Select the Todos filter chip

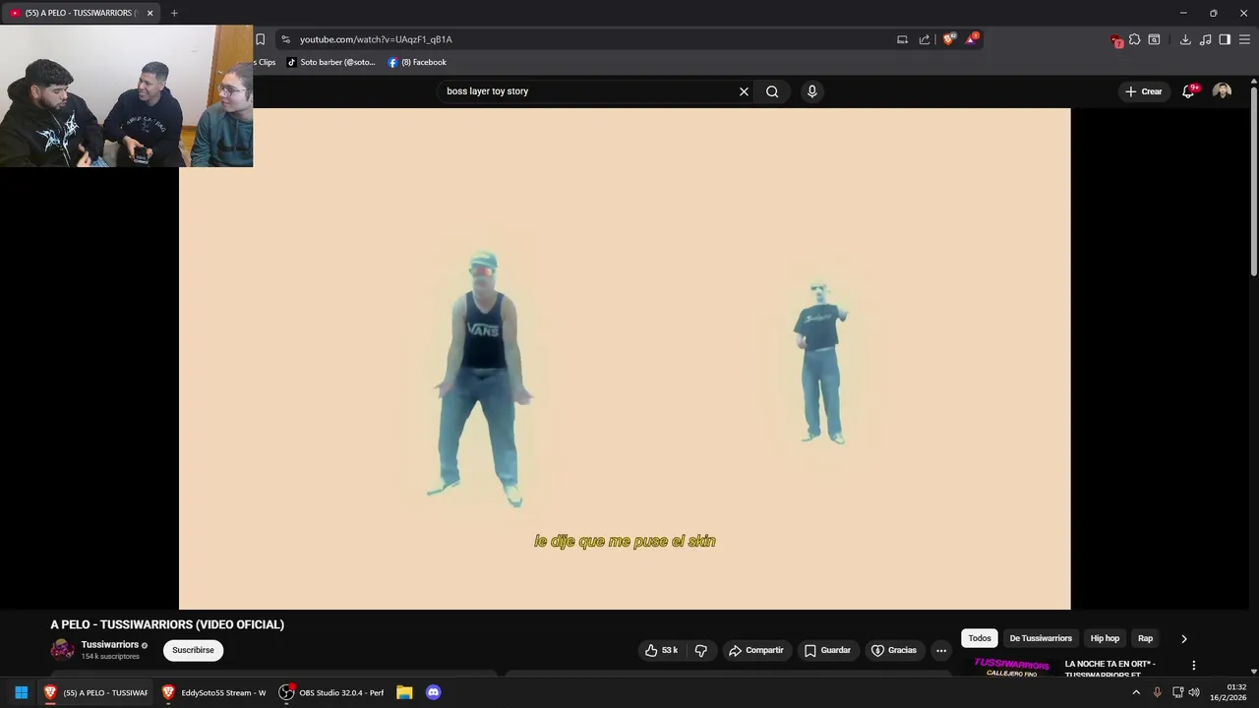[x=980, y=638]
